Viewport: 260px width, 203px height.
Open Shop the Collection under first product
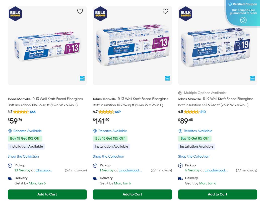(x=23, y=156)
